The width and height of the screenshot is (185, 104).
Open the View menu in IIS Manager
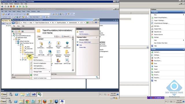pos(18,26)
